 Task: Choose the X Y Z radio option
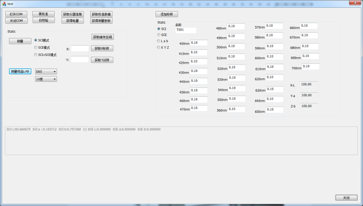[159, 47]
